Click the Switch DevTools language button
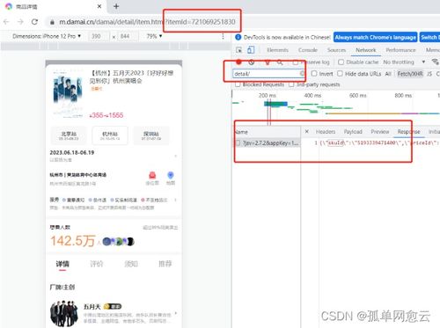Screen dimensions: 440x328 coord(430,37)
